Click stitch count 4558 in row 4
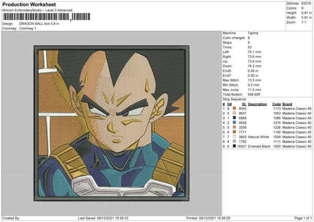 tap(242, 123)
